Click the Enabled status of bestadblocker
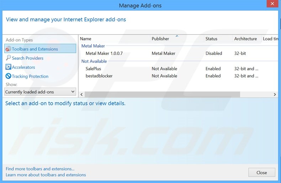The image size is (281, 183). [213, 76]
